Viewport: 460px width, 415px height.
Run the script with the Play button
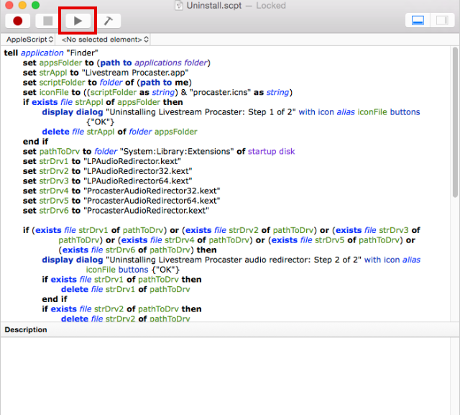tap(78, 21)
